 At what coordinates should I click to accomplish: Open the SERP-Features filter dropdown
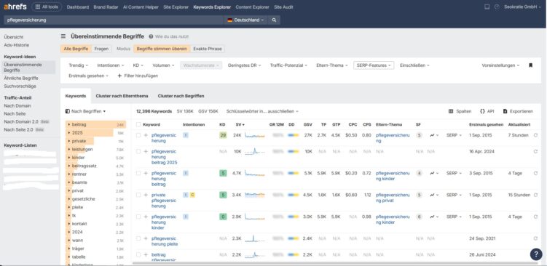[374, 65]
